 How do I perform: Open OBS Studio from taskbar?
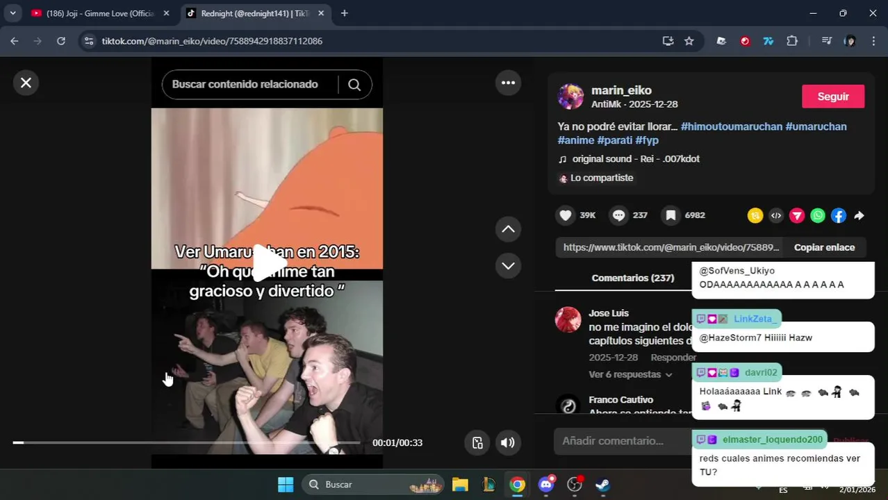pyautogui.click(x=575, y=485)
